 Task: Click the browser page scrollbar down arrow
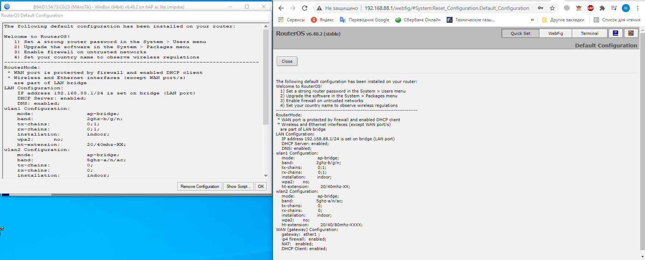642,257
